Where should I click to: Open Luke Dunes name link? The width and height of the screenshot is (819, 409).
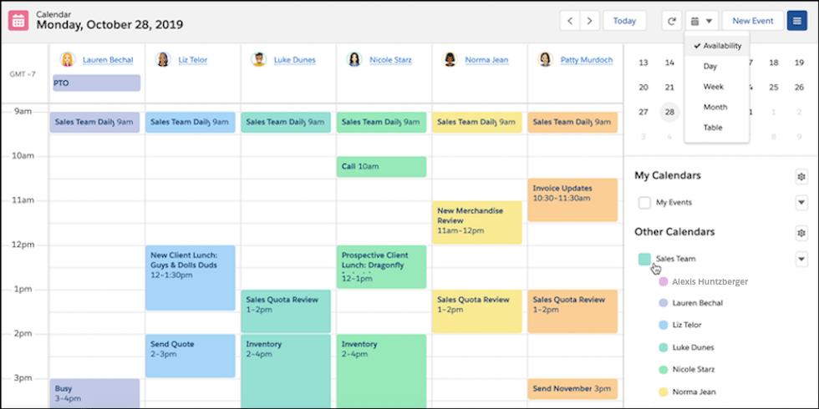click(294, 60)
